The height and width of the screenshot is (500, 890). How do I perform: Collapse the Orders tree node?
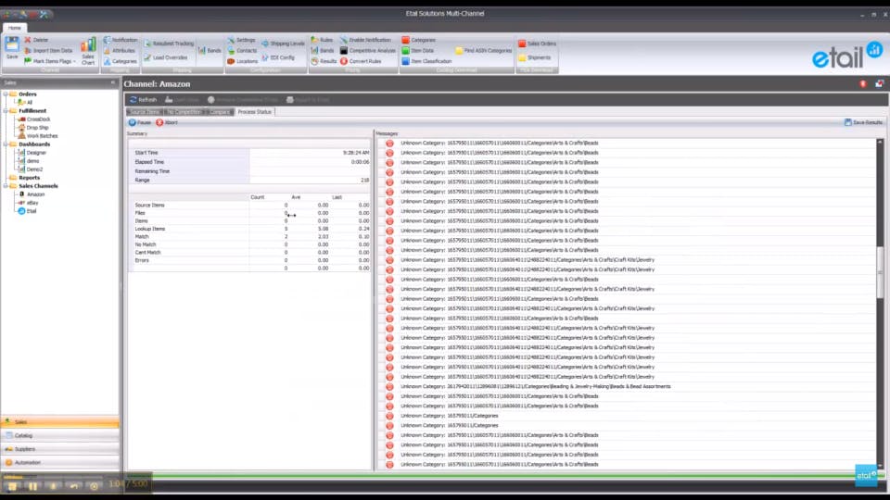6,94
